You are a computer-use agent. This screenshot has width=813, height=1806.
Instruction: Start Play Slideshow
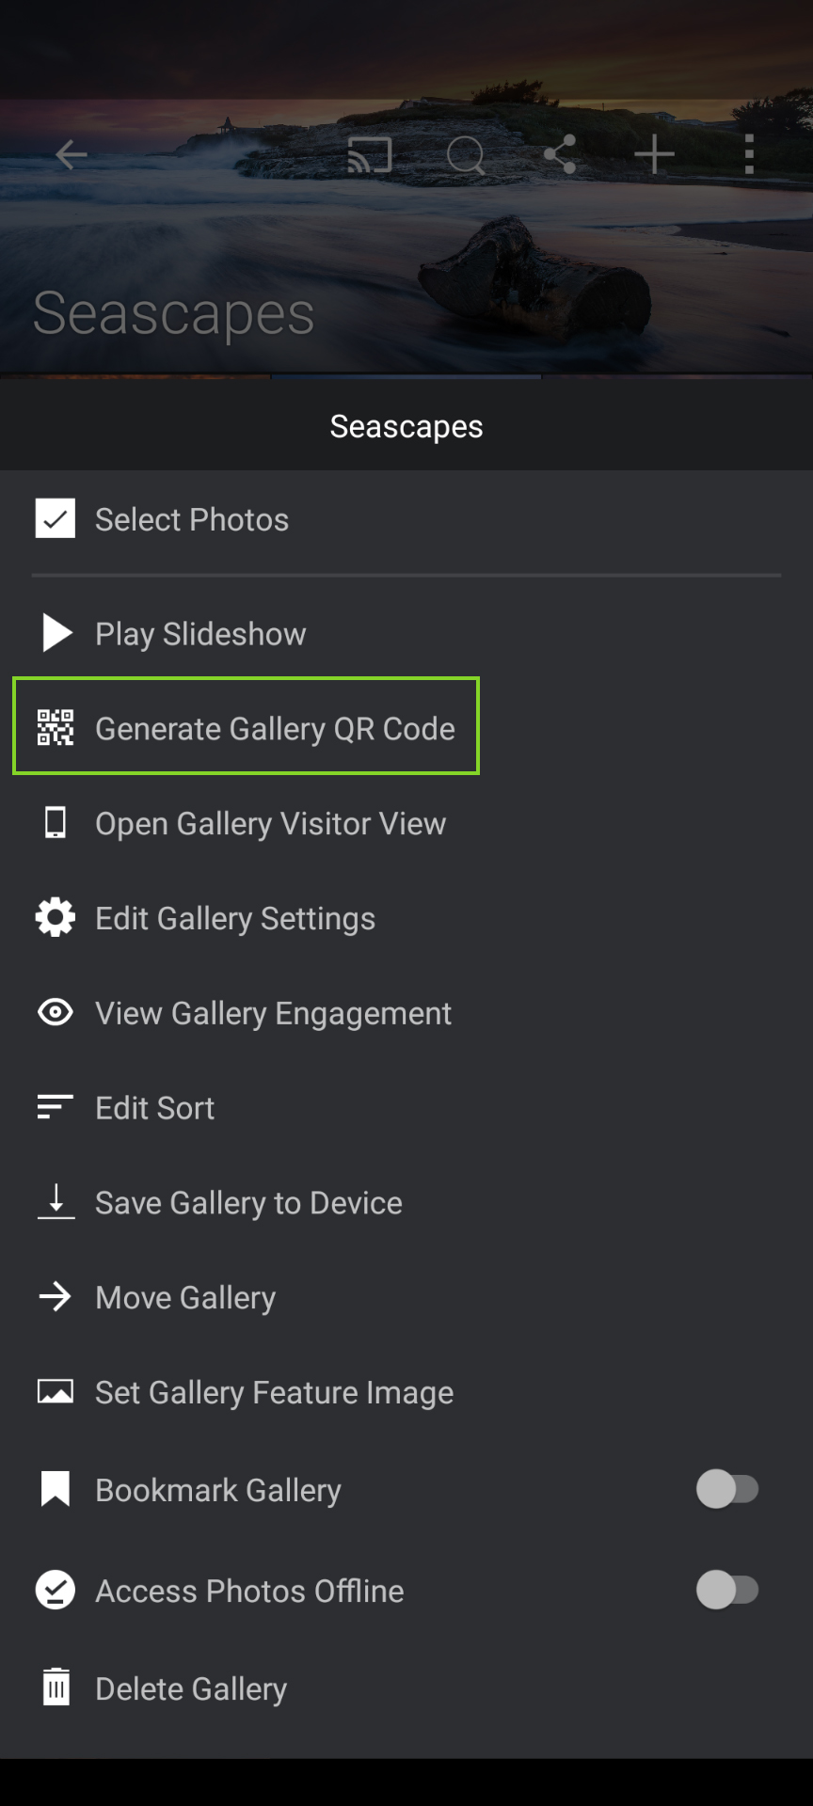[406, 633]
